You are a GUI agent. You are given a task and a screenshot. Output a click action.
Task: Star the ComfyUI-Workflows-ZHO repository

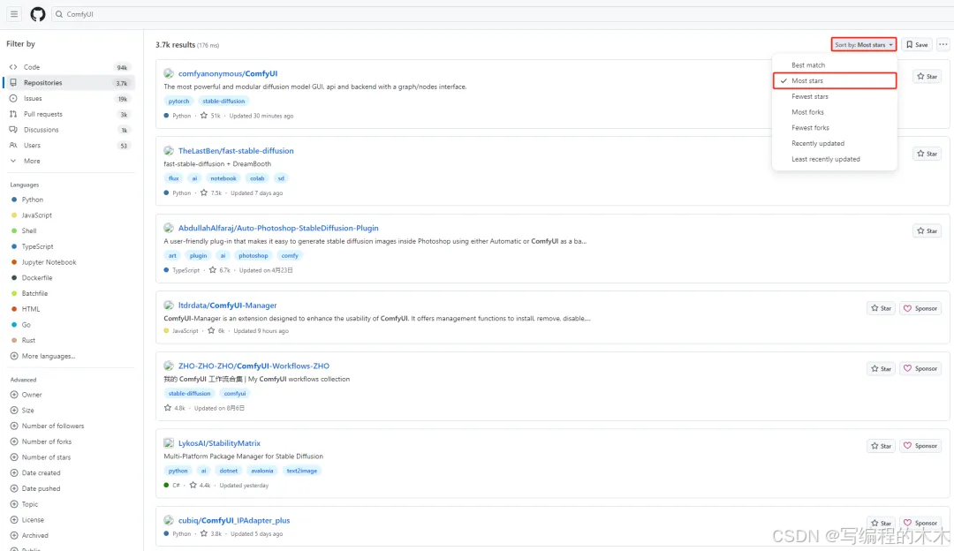tap(881, 368)
